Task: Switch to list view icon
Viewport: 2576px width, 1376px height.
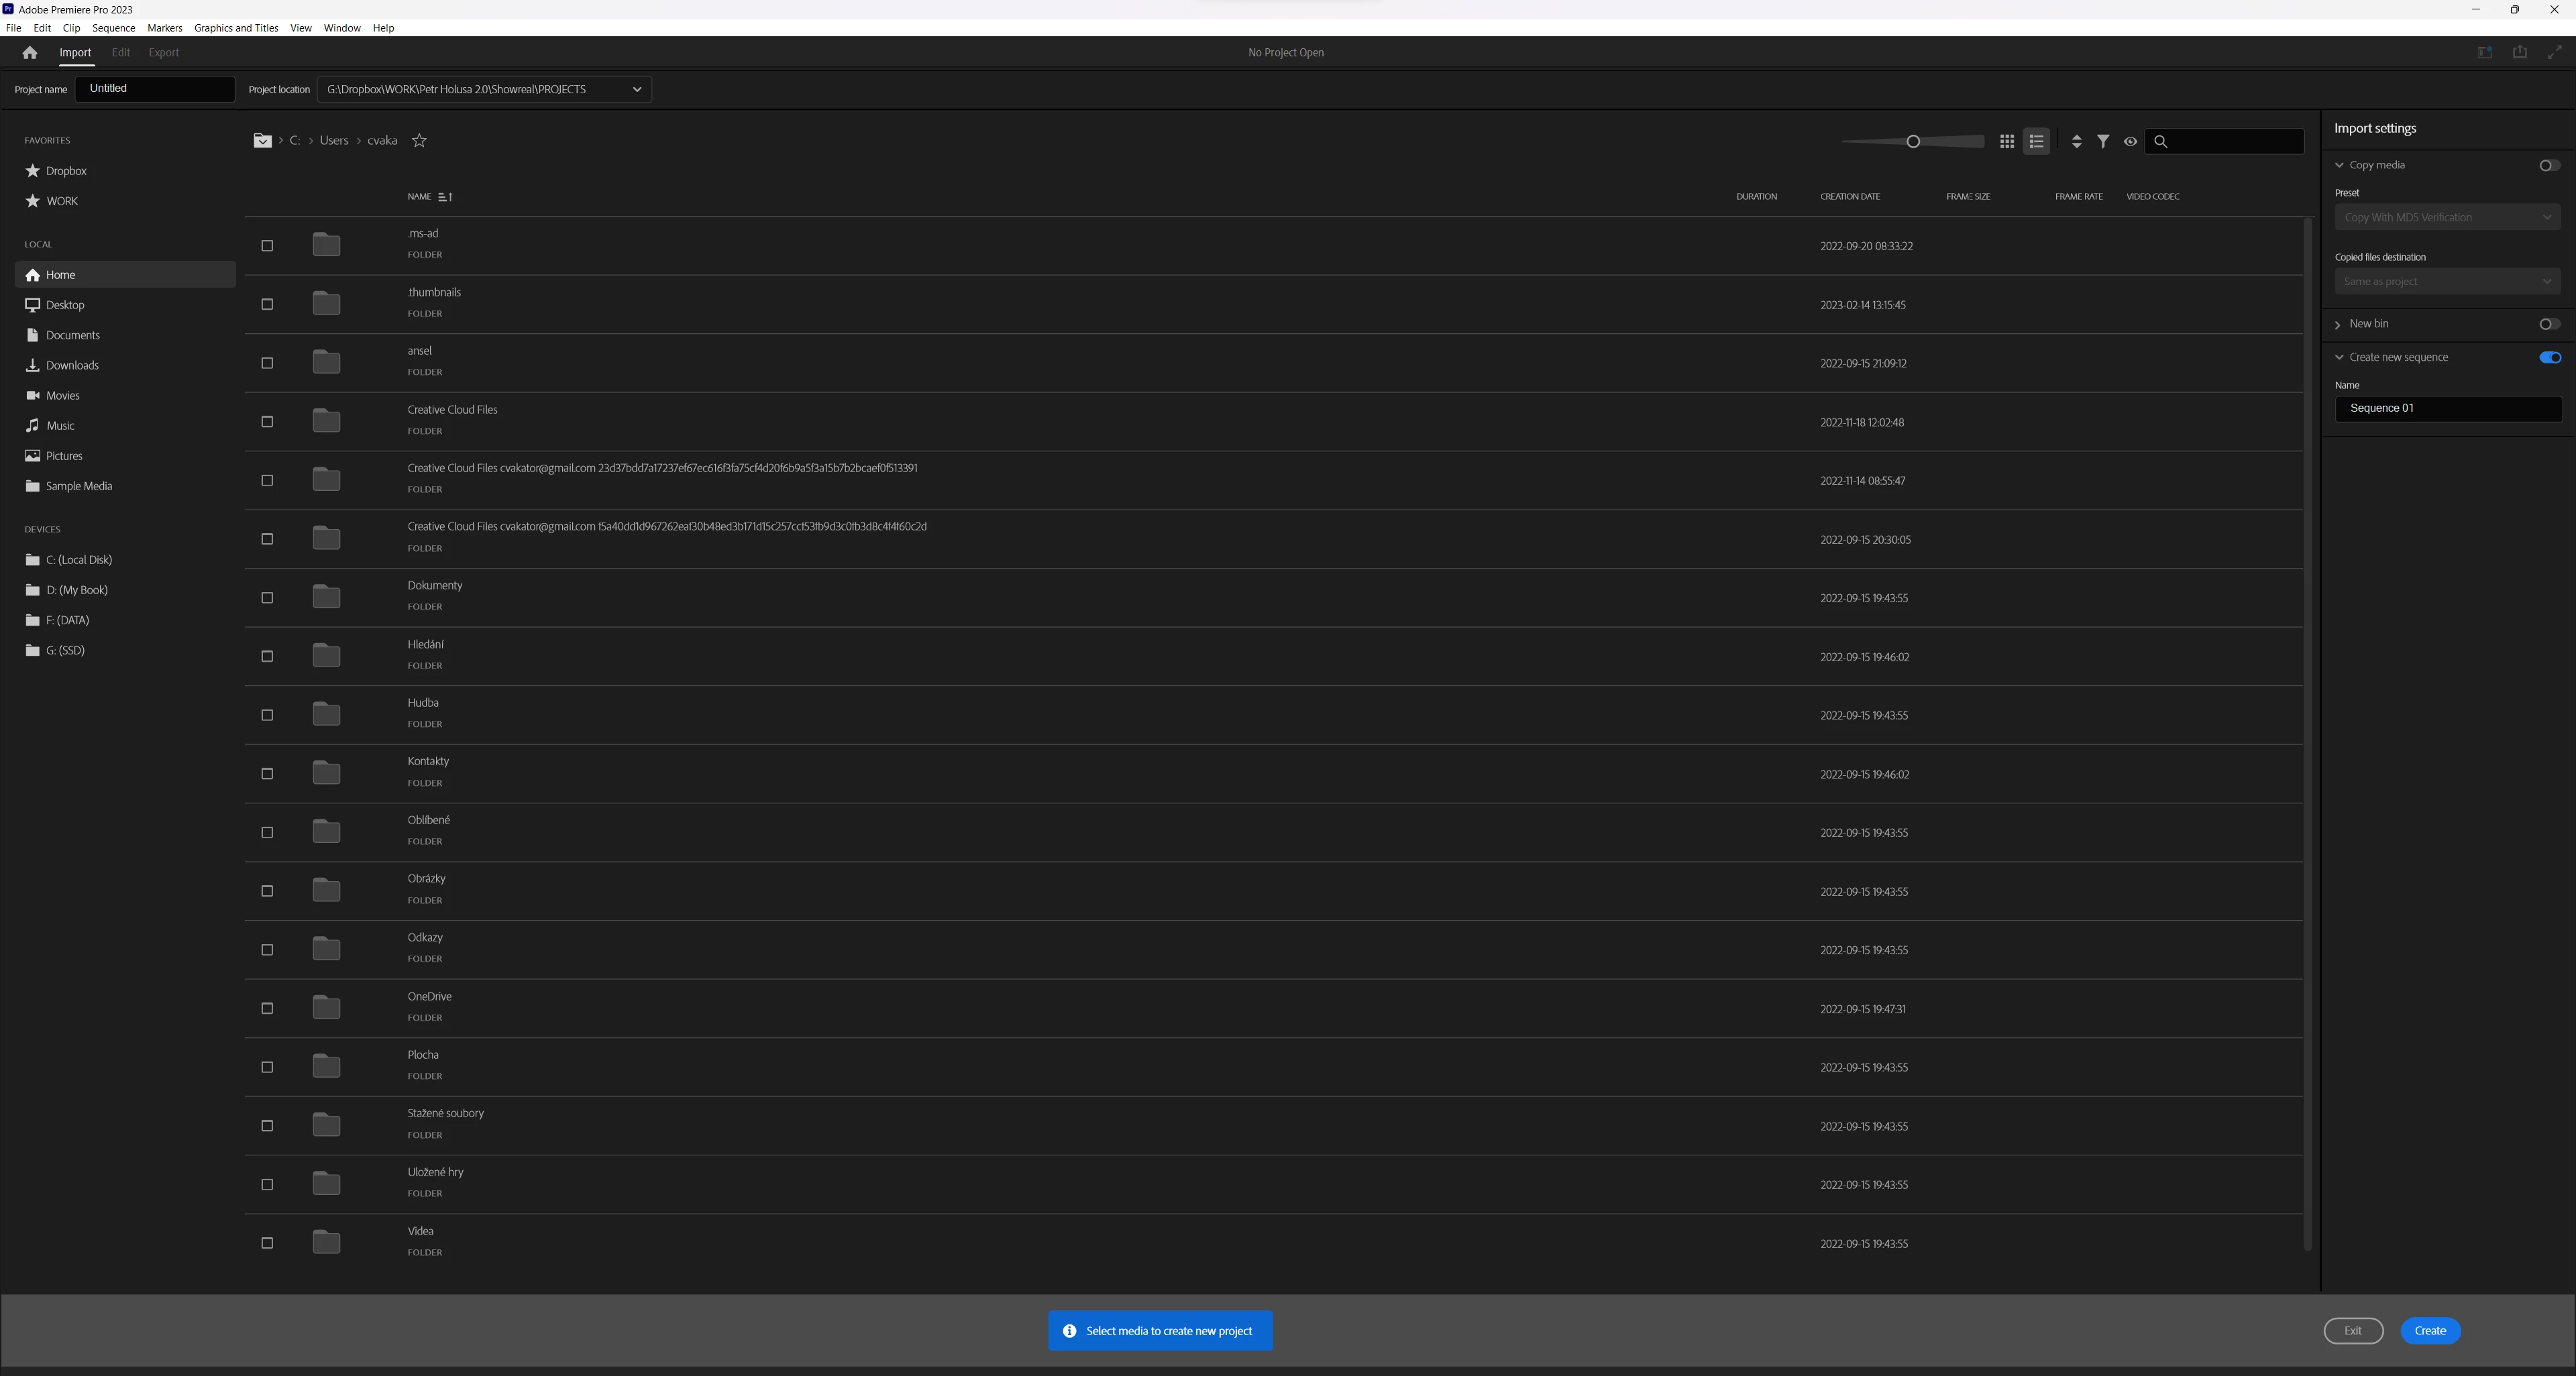Action: pyautogui.click(x=2036, y=142)
